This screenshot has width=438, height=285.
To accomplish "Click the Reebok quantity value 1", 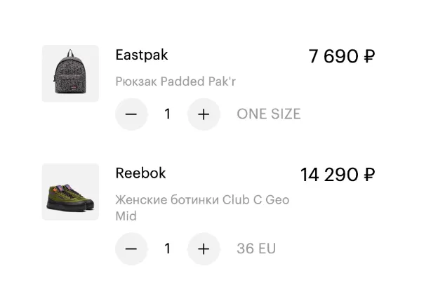I will (167, 248).
